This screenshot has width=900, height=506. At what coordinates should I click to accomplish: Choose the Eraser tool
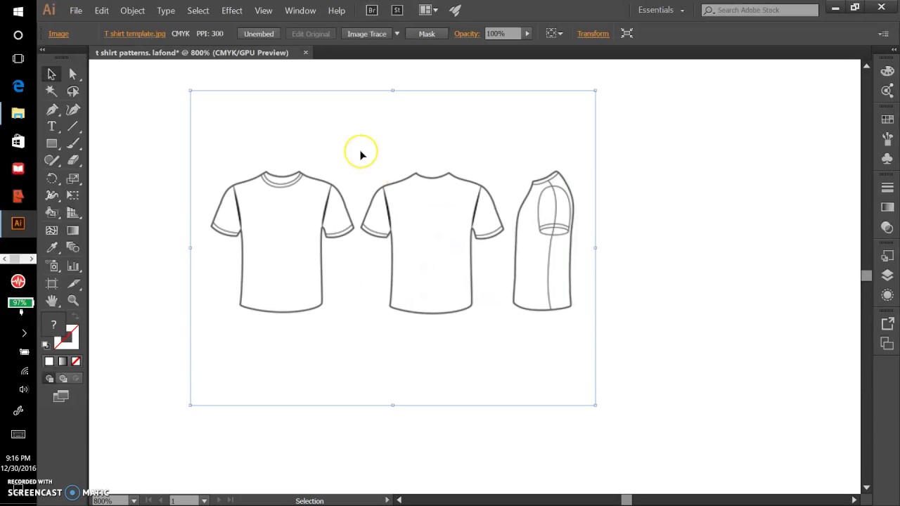click(x=73, y=161)
